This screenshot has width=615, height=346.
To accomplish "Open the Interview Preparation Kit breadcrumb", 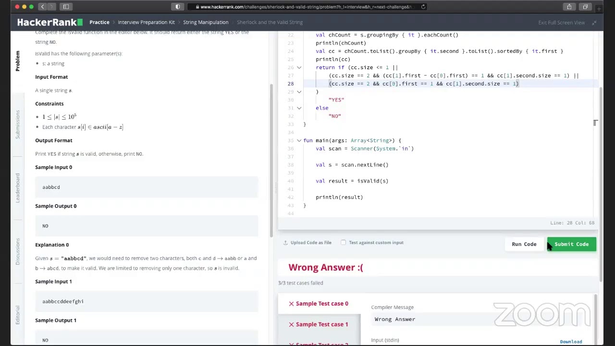I will click(x=146, y=22).
